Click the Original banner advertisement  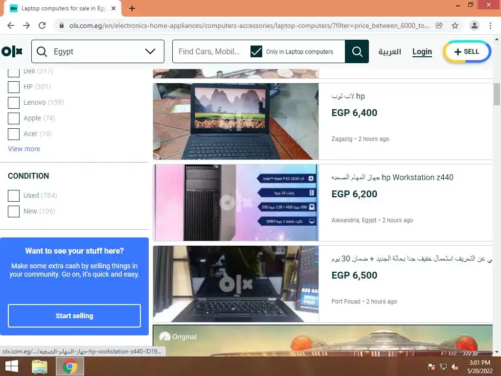point(323,341)
